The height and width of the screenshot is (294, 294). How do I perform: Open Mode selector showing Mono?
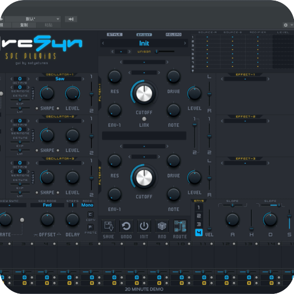pos(87,205)
